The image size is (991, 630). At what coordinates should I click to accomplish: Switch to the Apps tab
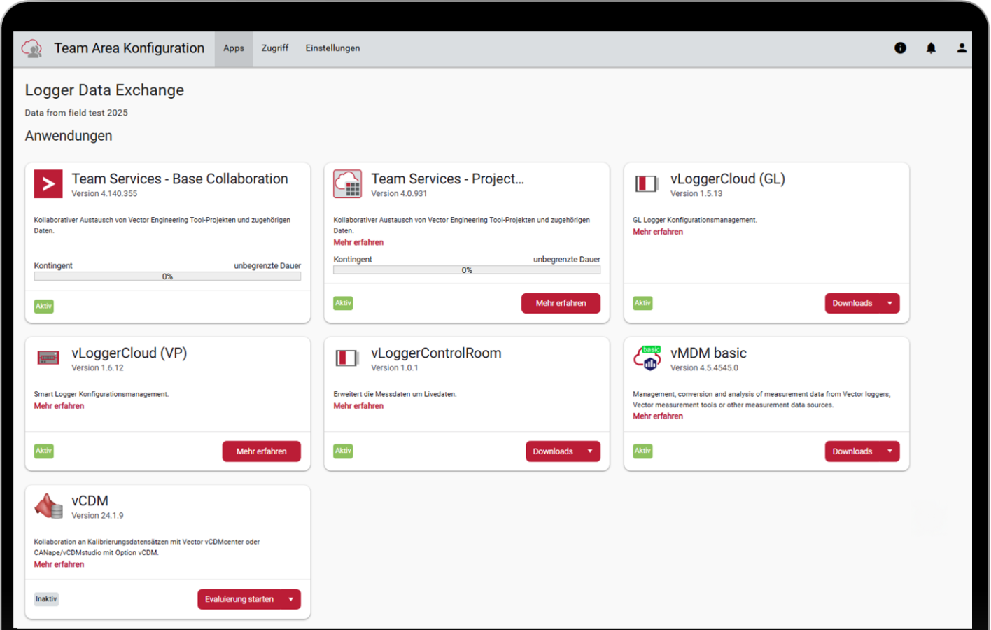(234, 48)
